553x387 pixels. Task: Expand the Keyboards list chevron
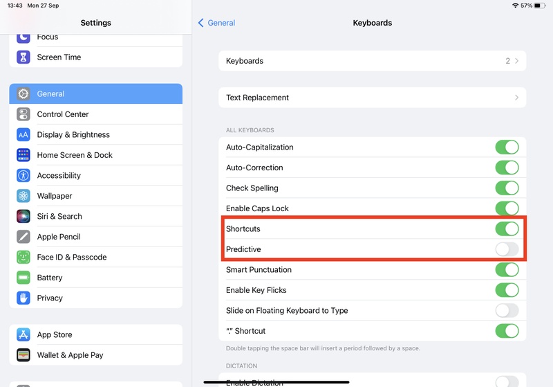click(x=516, y=61)
